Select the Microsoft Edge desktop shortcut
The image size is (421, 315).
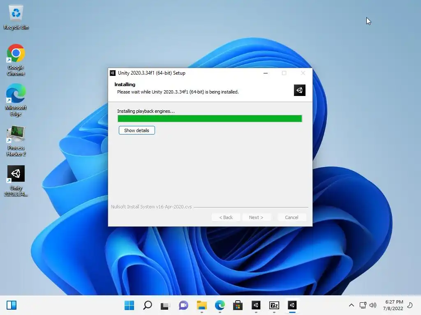point(16,100)
